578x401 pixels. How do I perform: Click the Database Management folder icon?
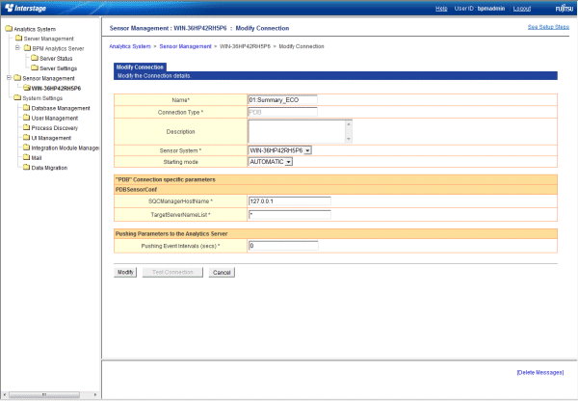pos(26,108)
